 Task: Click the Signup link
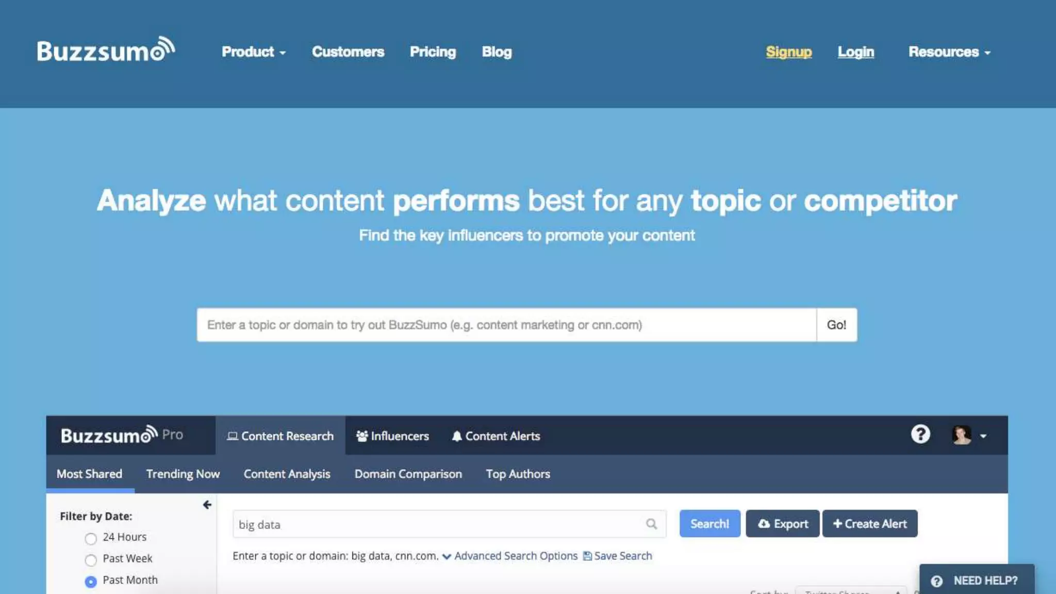click(788, 52)
